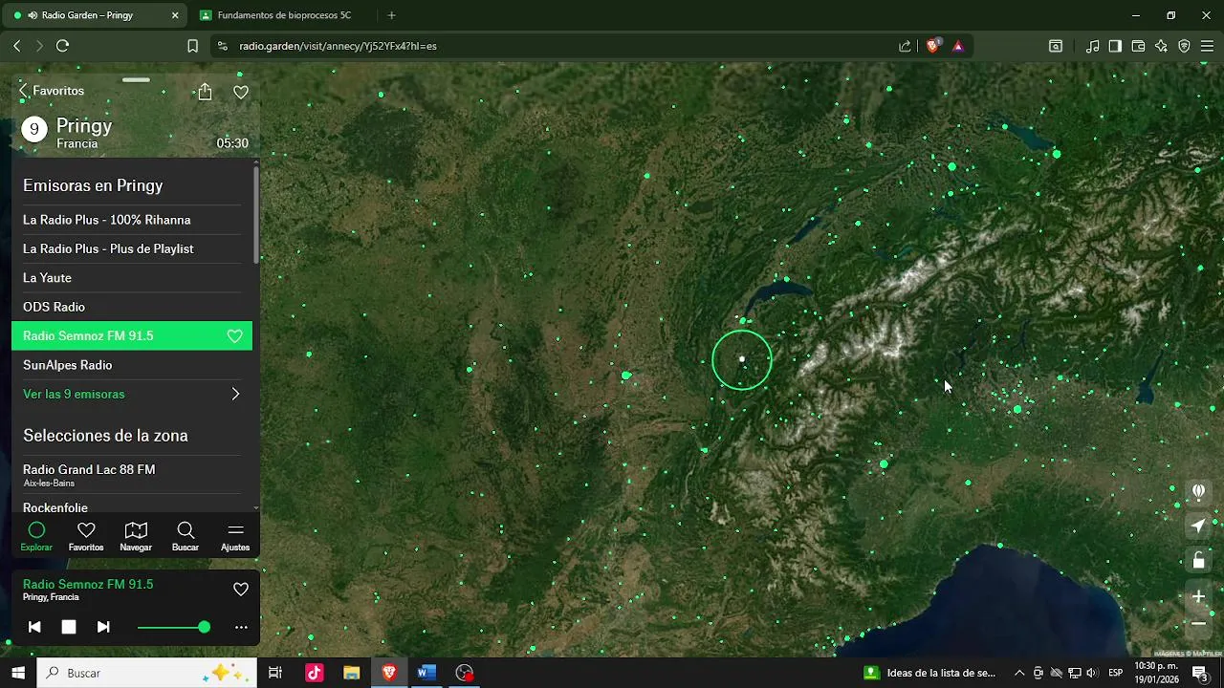Bookmark this page
The width and height of the screenshot is (1224, 688).
pyautogui.click(x=192, y=46)
